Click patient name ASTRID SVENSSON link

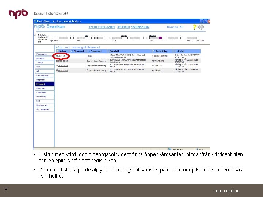[x=133, y=27]
